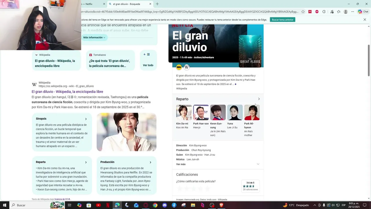Close the Netflix tab
371x209 pixels.
click(104, 4)
